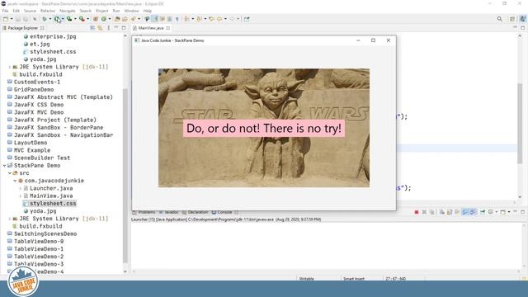Image resolution: width=528 pixels, height=297 pixels.
Task: Collapse the com.javacodejunkie package node
Action: point(15,181)
